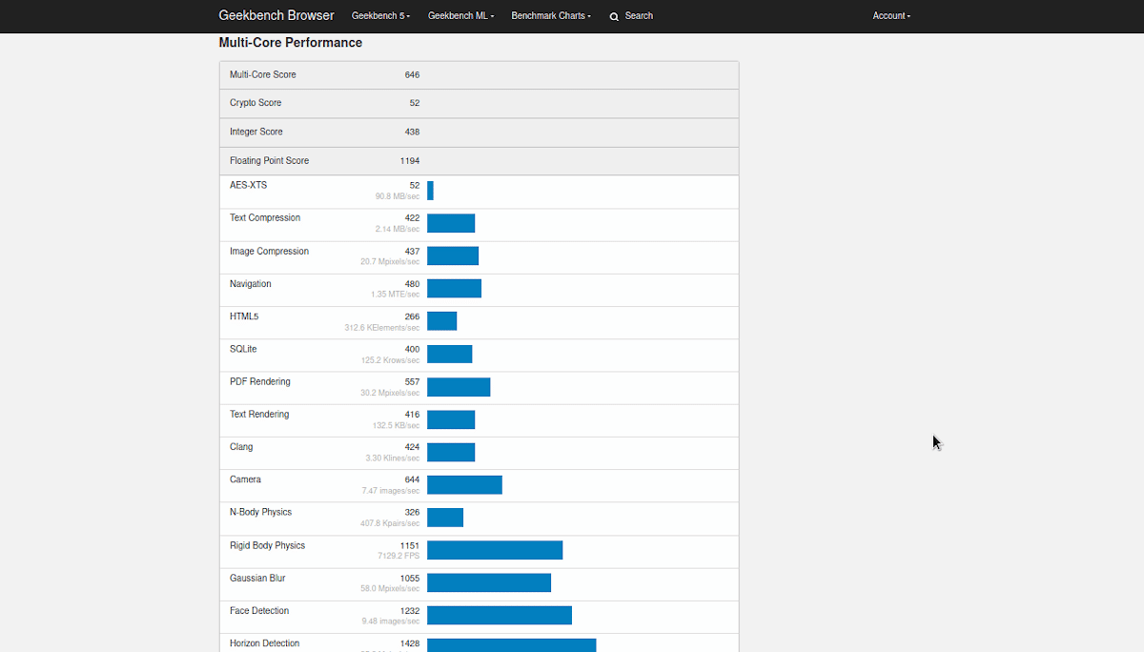Select the HTML5 benchmark label
This screenshot has height=652, width=1144.
tap(244, 316)
